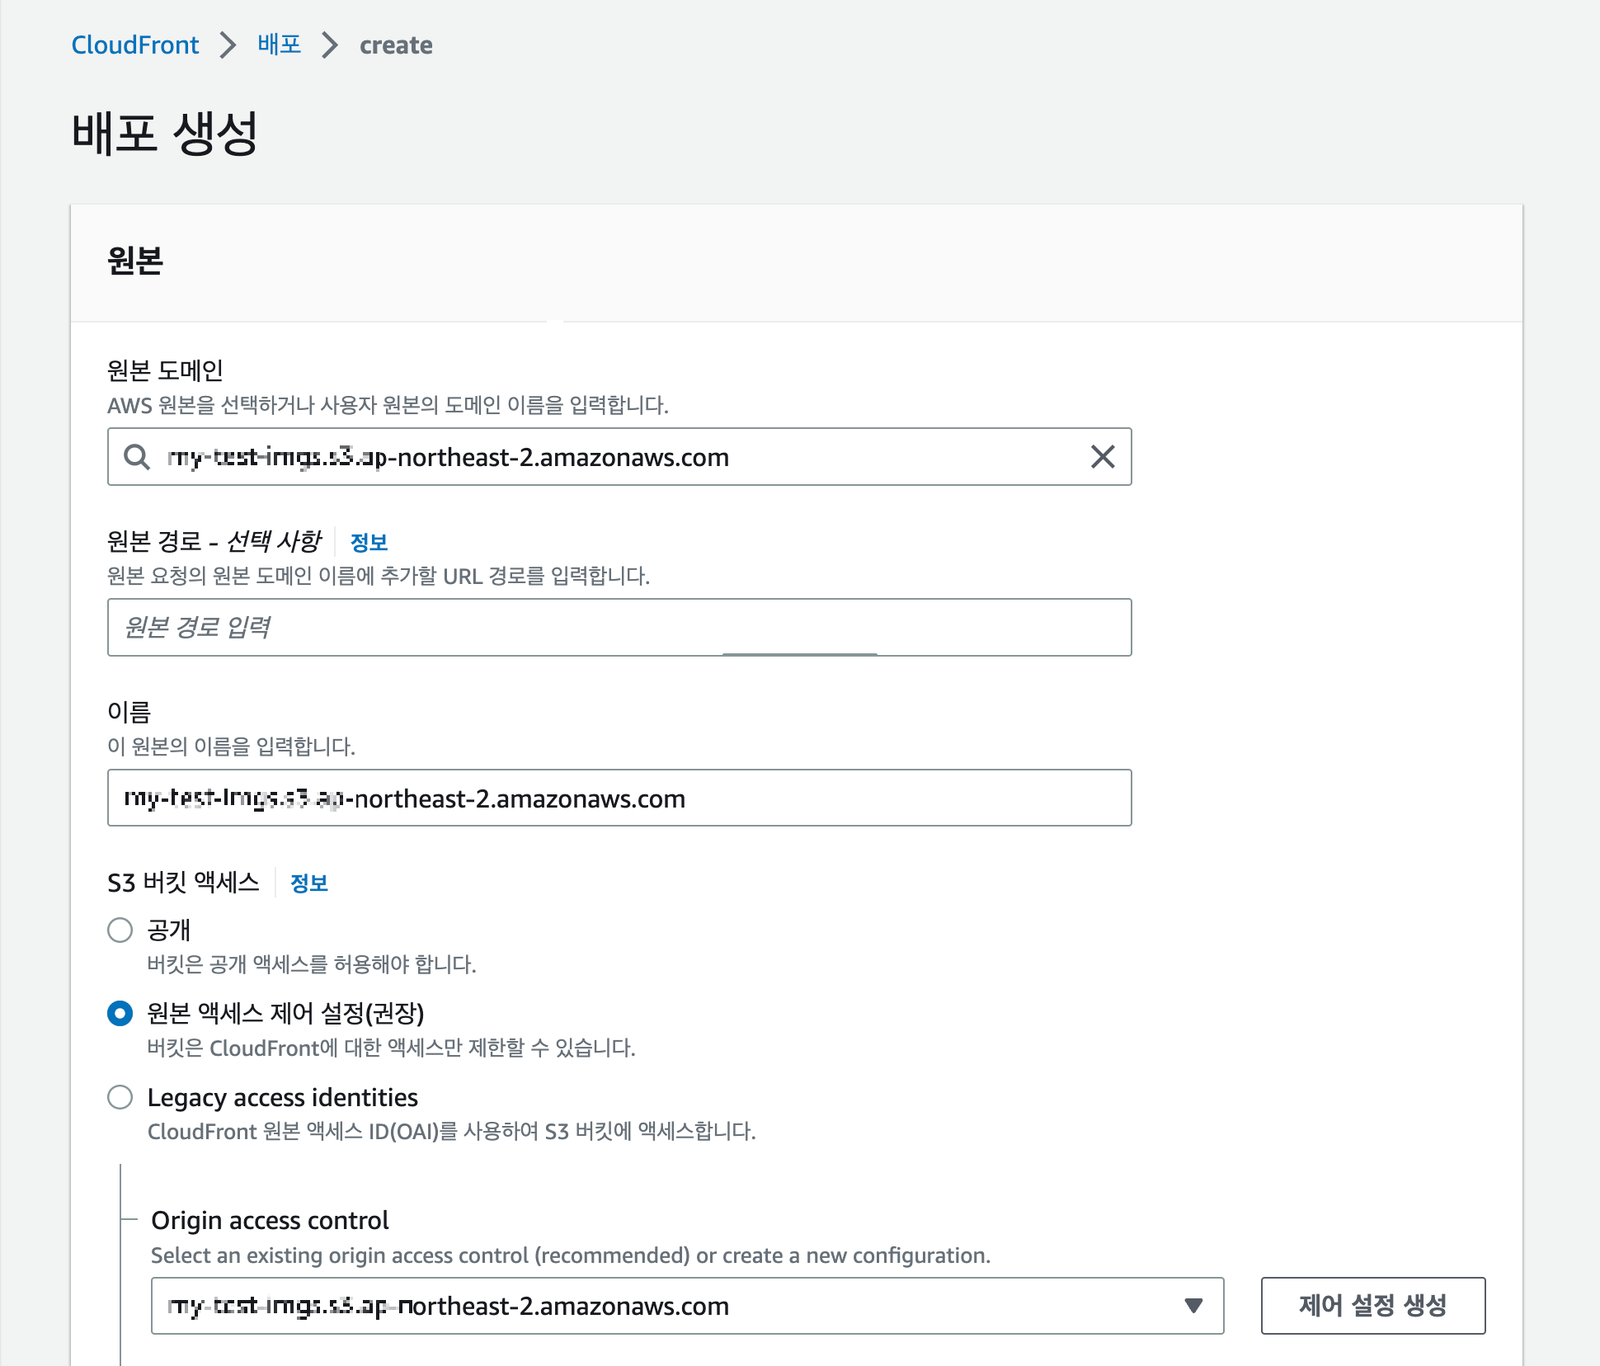The height and width of the screenshot is (1366, 1600).
Task: Clear the origin domain with the X icon
Action: 1103,456
